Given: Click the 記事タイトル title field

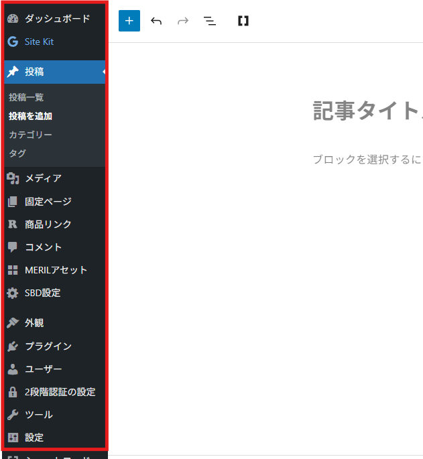Looking at the screenshot, I should pyautogui.click(x=367, y=111).
